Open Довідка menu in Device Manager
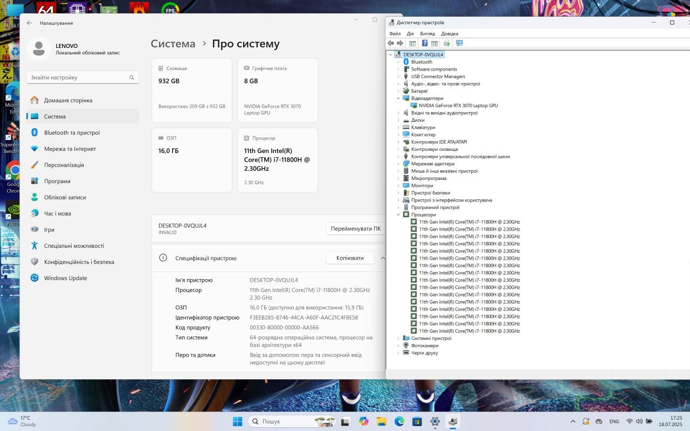 tap(450, 33)
